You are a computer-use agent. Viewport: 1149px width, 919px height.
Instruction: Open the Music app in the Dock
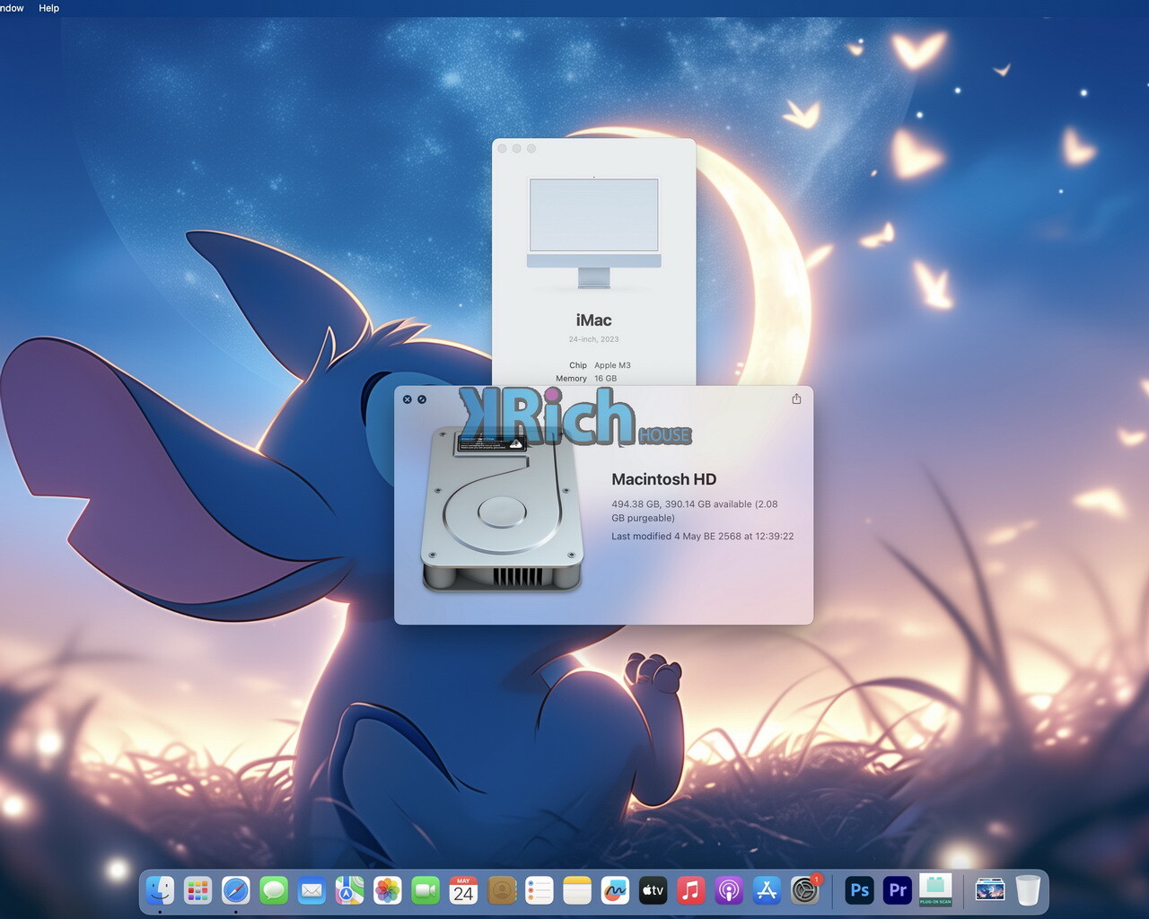click(x=690, y=890)
